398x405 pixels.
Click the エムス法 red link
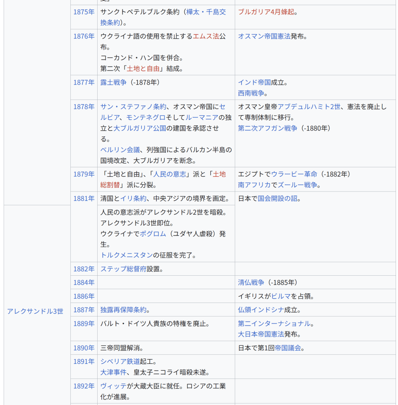point(206,36)
